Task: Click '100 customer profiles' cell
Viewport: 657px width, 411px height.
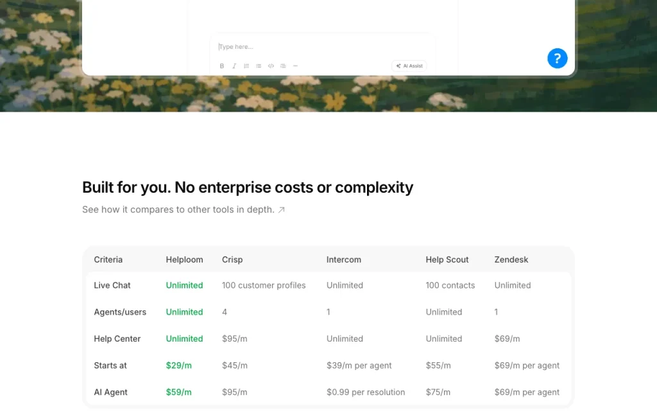Action: tap(264, 285)
